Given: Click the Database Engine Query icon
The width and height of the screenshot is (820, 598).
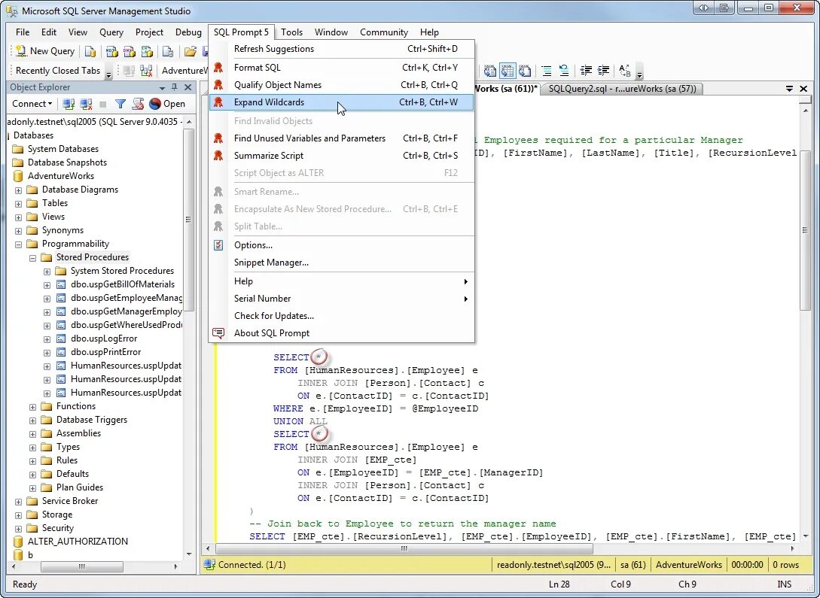Looking at the screenshot, I should point(90,51).
